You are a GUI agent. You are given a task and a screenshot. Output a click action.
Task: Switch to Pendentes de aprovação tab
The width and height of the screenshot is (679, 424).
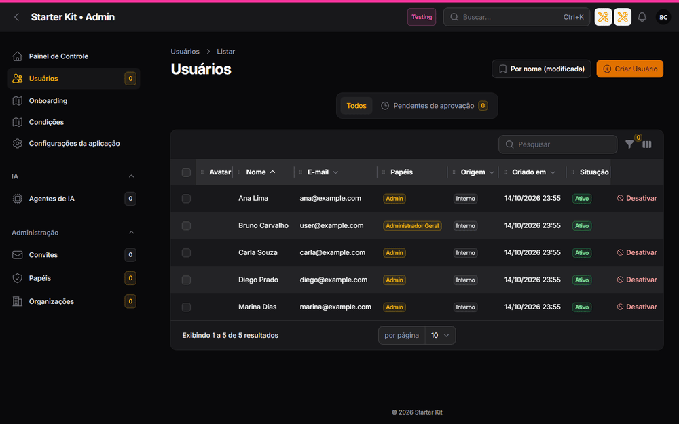click(435, 106)
